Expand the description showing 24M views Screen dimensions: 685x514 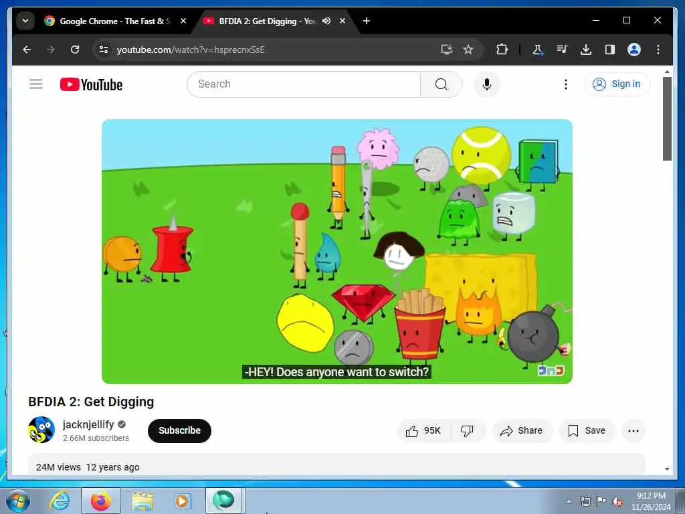(x=336, y=464)
